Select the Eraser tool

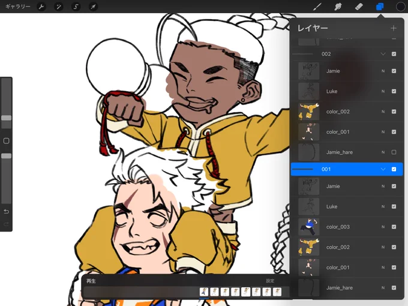(359, 7)
